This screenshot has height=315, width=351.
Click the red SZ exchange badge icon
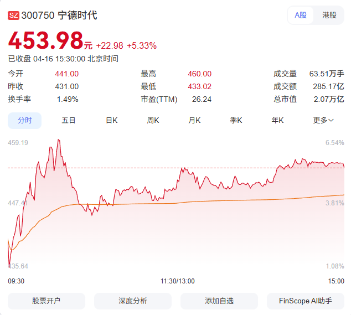[x=13, y=16]
